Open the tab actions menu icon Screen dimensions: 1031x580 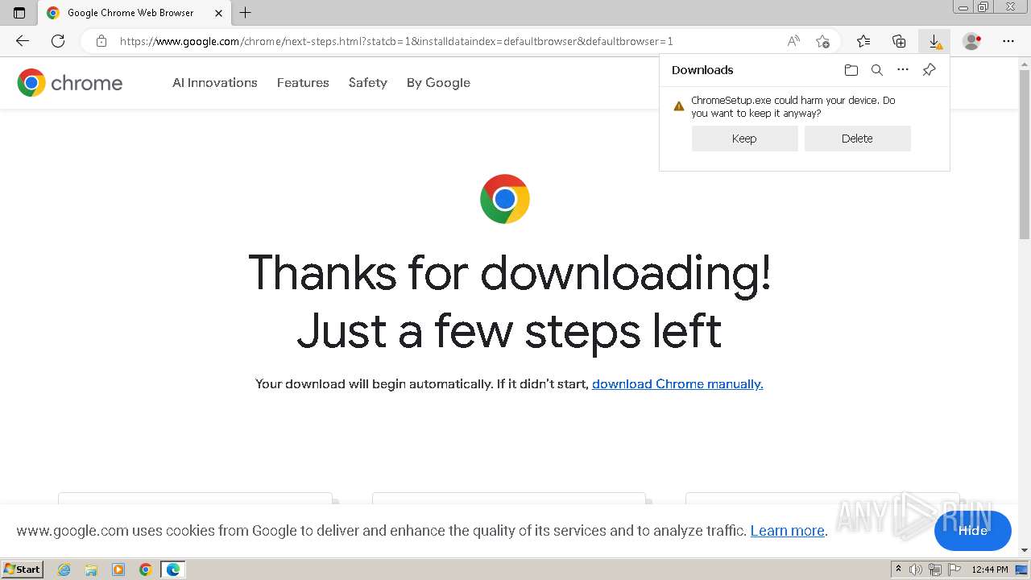[19, 13]
